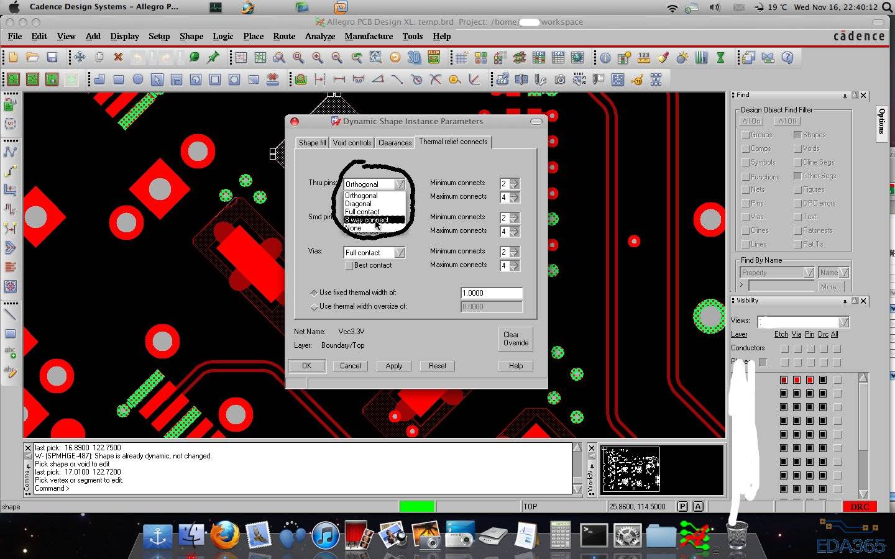895x559 pixels.
Task: Click the blue info Show Element icon
Action: pyautogui.click(x=605, y=58)
